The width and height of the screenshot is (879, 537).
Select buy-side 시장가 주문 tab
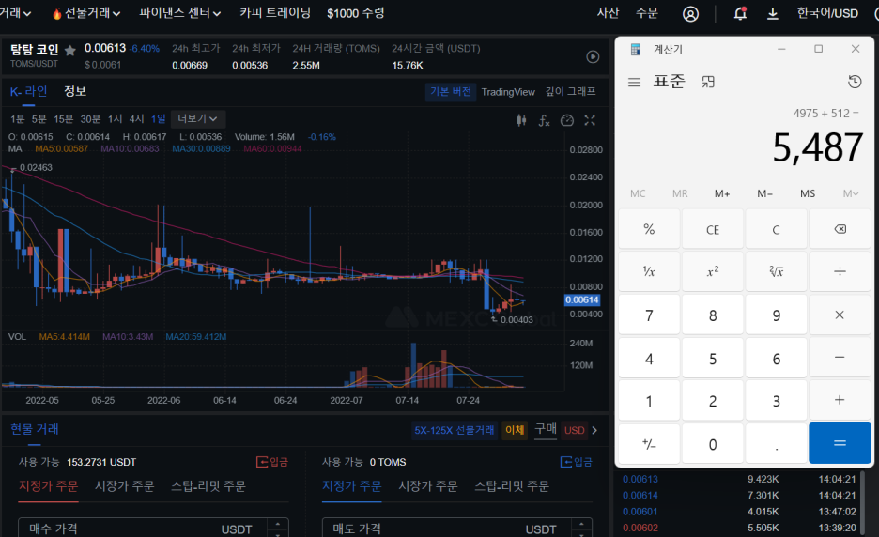coord(125,486)
